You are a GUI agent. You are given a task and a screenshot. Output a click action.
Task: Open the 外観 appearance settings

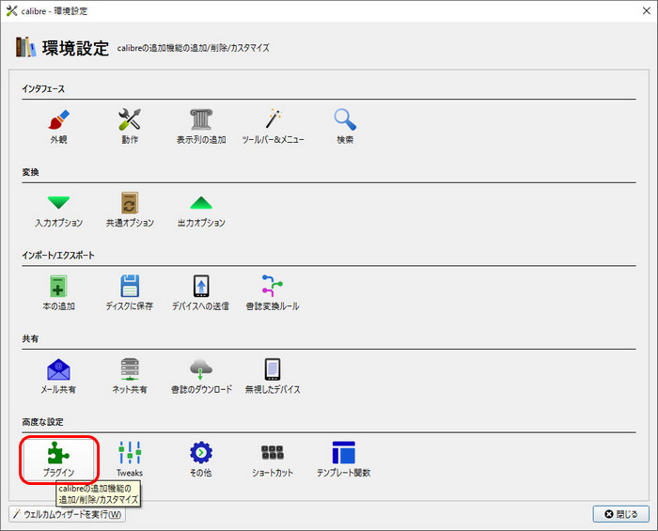click(x=58, y=126)
